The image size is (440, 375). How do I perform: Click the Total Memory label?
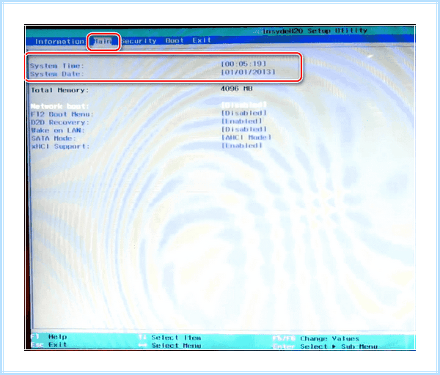click(60, 90)
